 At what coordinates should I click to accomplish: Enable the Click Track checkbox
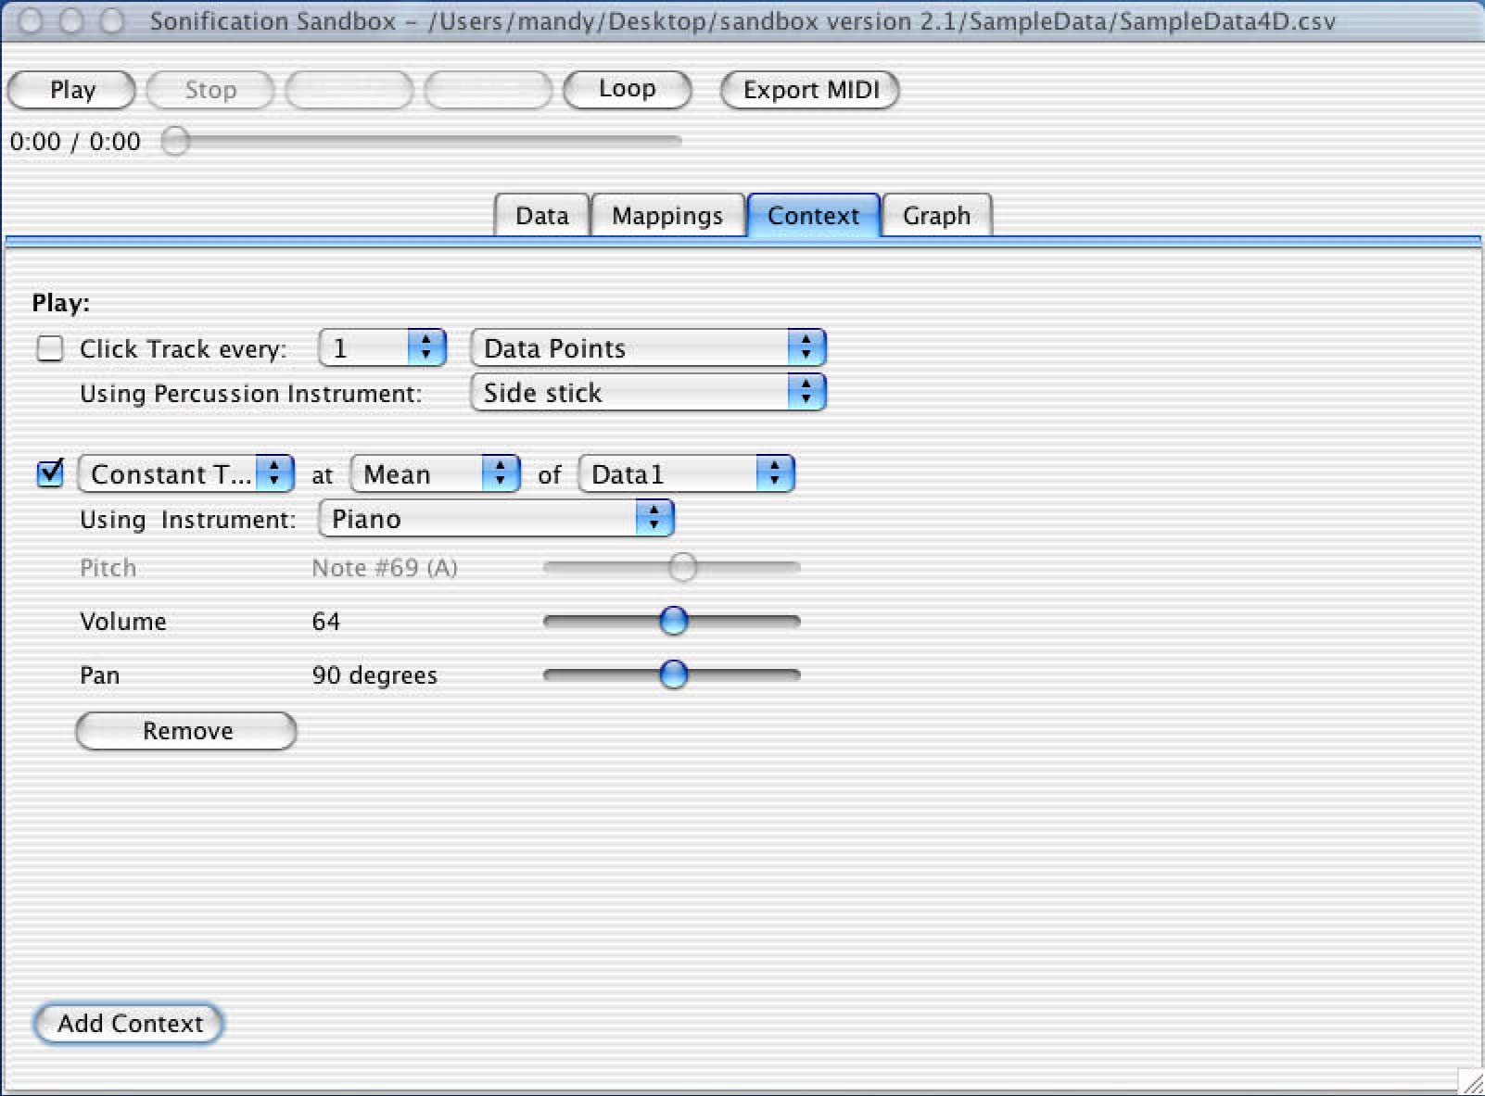[50, 349]
